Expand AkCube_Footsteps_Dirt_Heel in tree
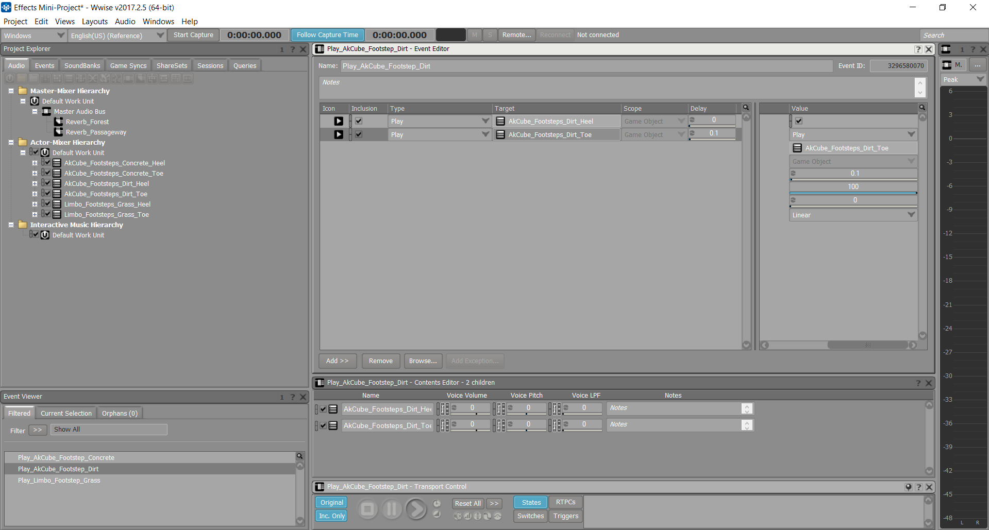The width and height of the screenshot is (989, 530). [35, 183]
